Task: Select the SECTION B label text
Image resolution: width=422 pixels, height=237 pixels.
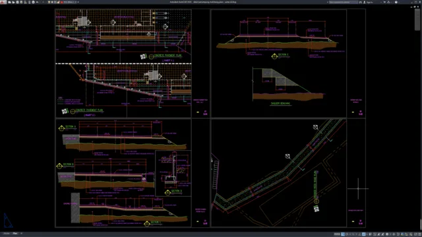Action: point(68,164)
